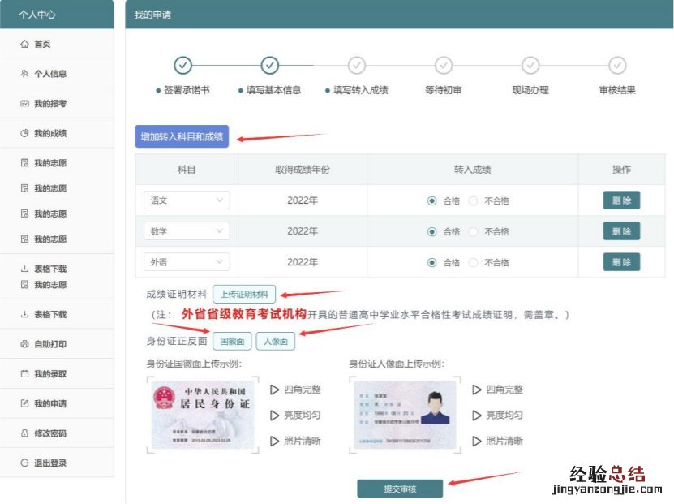Open 我的申请 in the sidebar menu
The image size is (674, 504).
click(50, 404)
